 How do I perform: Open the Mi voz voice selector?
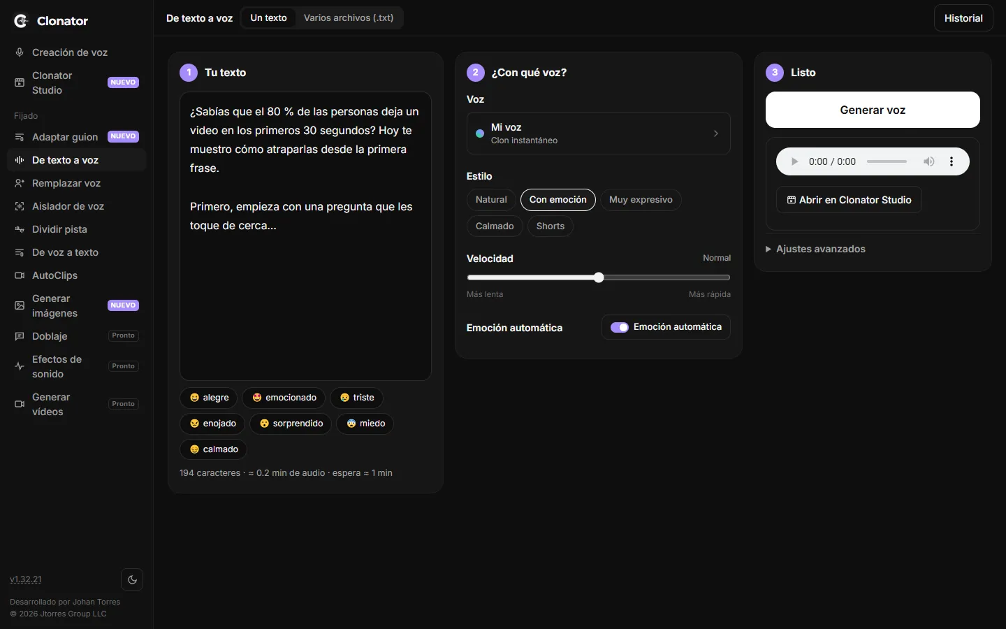[599, 133]
